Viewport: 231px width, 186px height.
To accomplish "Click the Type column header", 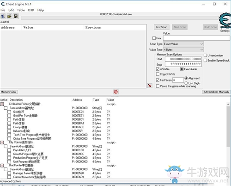I will coord(96,100).
